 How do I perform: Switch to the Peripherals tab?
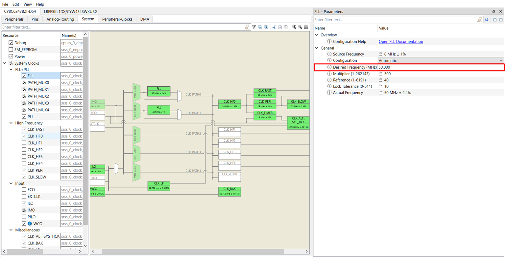(14, 19)
